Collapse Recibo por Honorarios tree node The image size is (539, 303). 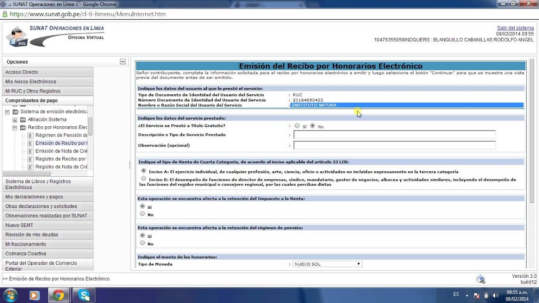coord(15,128)
